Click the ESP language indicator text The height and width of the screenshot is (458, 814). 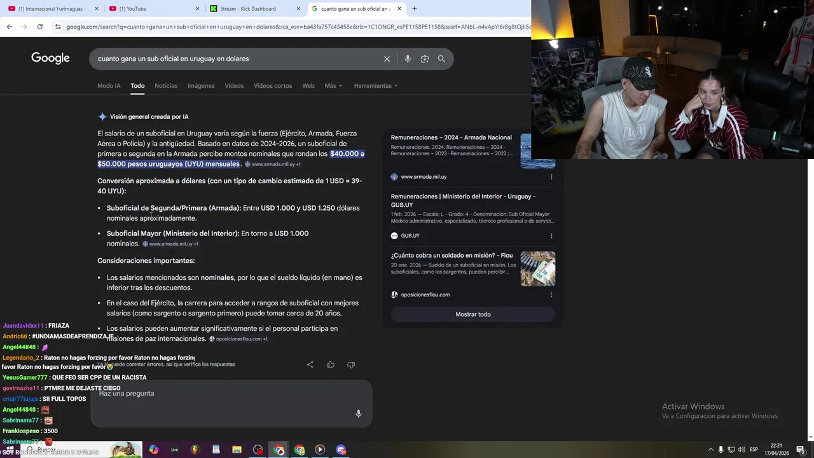click(x=754, y=450)
